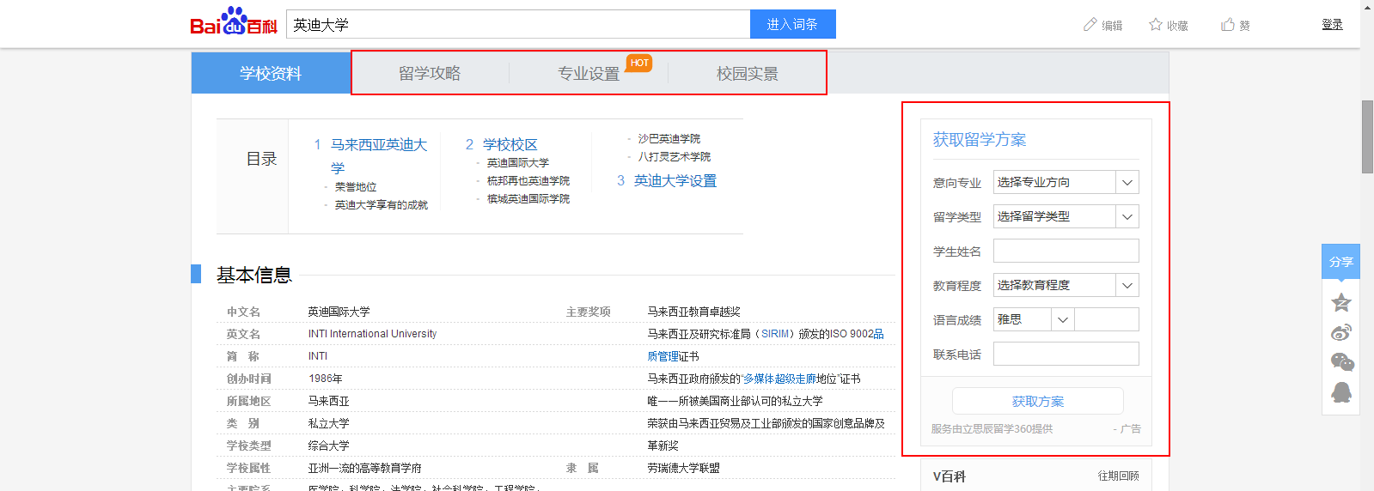1374x491 pixels.
Task: Click the text 1986年
Action: tap(326, 379)
